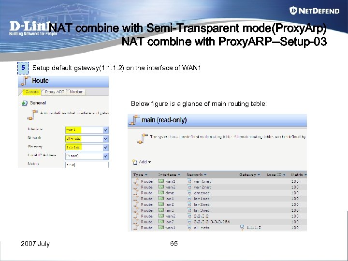Click the Add button's page icon
The width and height of the screenshot is (348, 261).
coord(135,162)
